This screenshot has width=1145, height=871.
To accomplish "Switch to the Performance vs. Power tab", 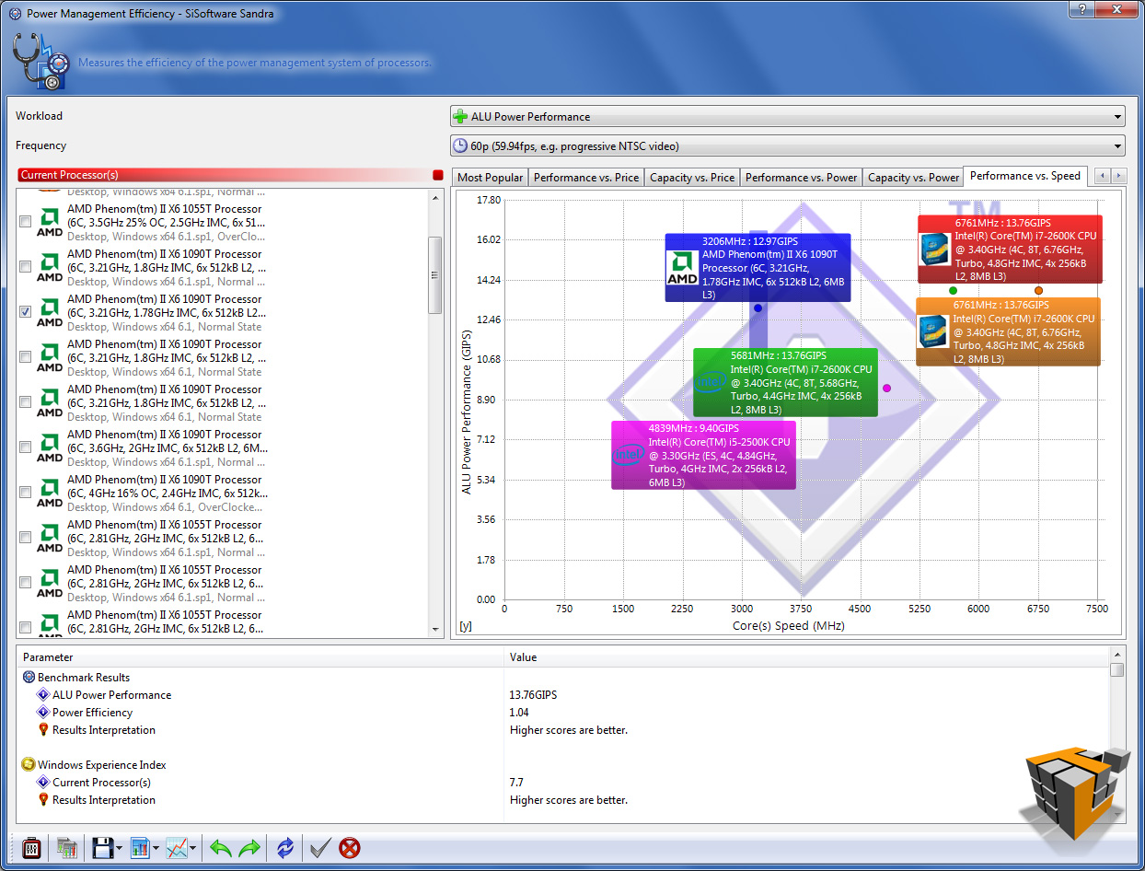I will pyautogui.click(x=802, y=178).
